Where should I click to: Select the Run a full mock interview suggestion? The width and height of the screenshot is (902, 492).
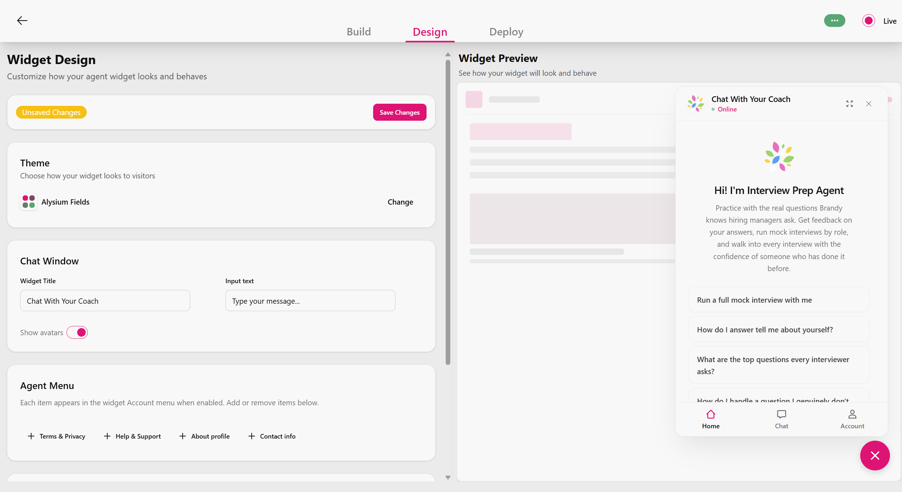tap(778, 300)
